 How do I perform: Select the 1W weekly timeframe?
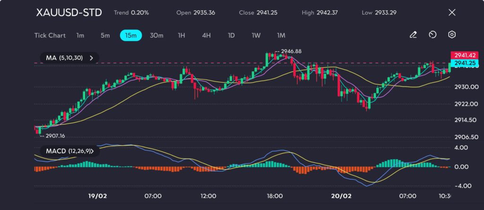point(256,35)
